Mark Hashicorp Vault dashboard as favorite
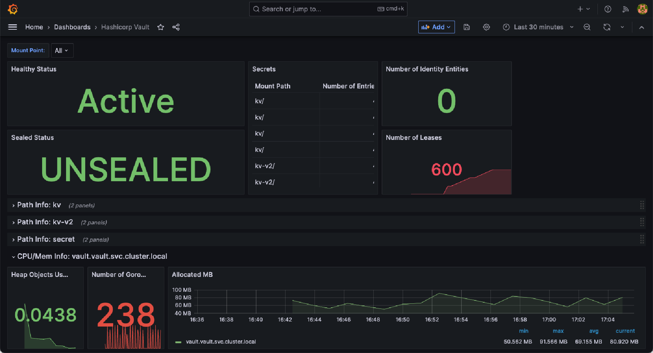The width and height of the screenshot is (653, 353). click(x=161, y=27)
